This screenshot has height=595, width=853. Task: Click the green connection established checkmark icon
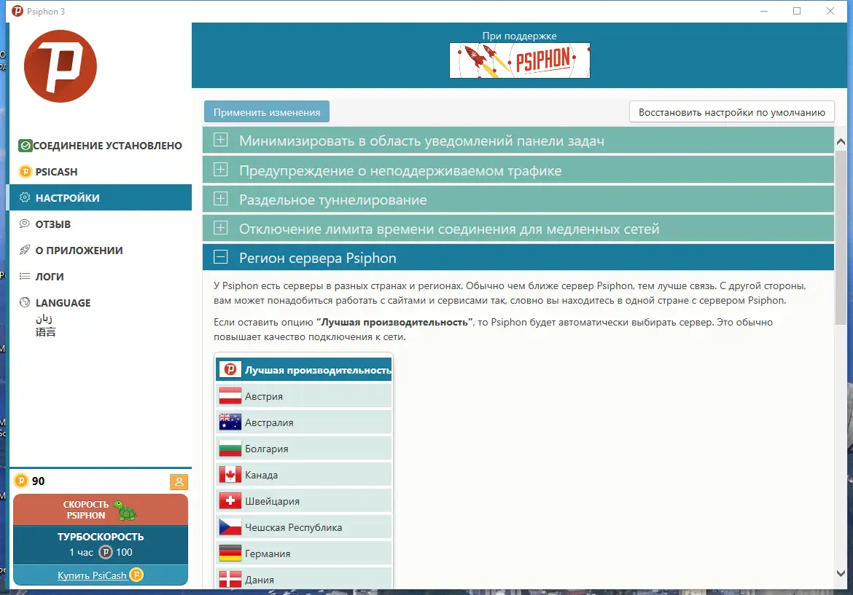[x=25, y=145]
